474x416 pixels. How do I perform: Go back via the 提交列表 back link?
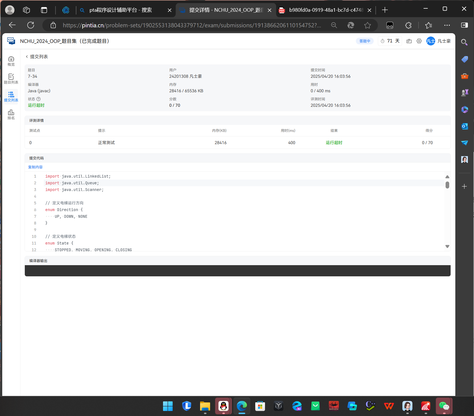coord(37,57)
